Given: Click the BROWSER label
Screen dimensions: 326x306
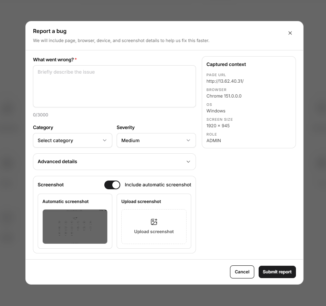Looking at the screenshot, I should point(217,90).
